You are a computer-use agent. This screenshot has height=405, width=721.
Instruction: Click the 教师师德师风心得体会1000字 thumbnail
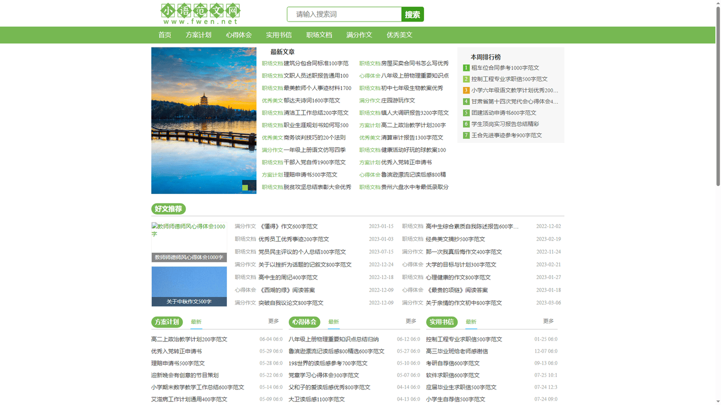click(189, 242)
